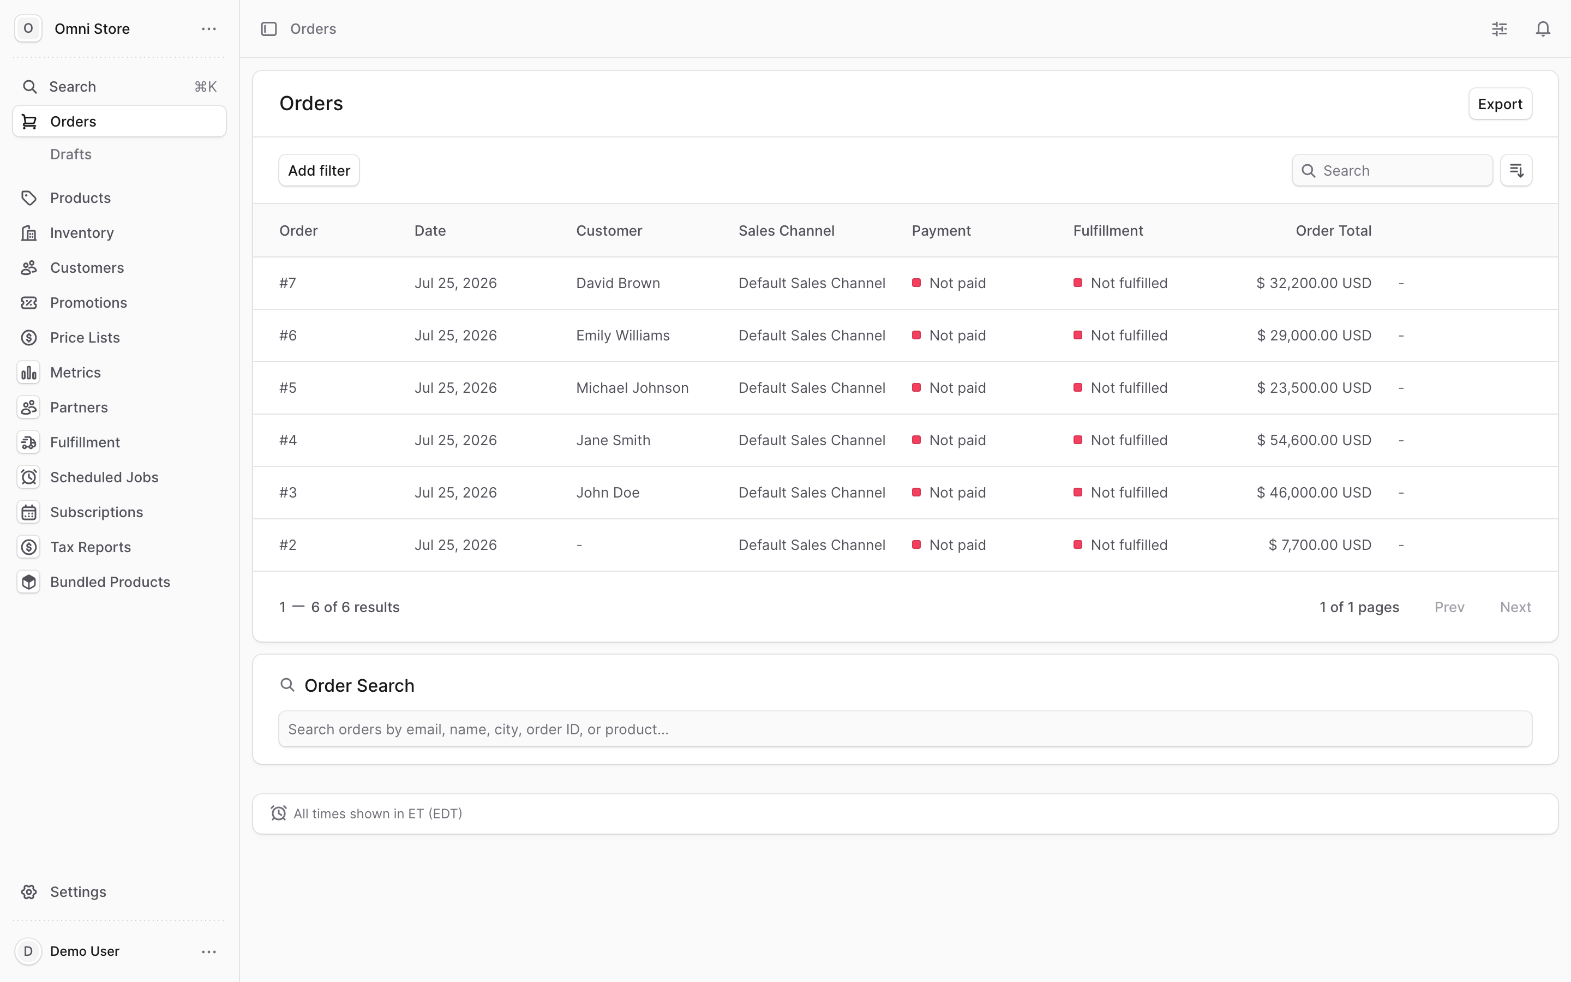
Task: Click the Fulfillment truck icon
Action: [29, 442]
